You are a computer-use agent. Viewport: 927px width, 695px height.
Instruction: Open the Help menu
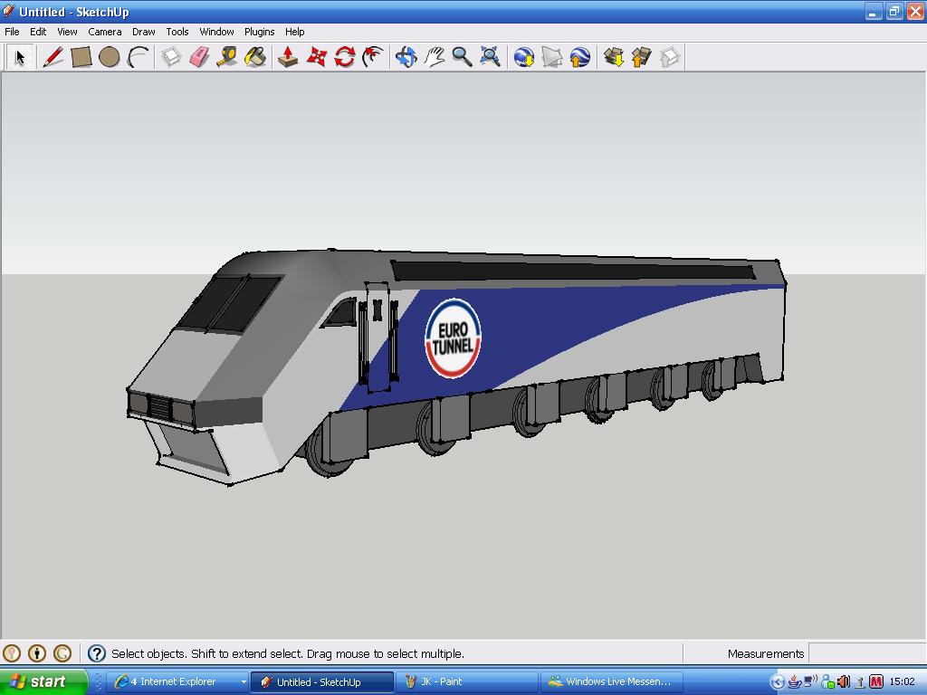294,32
